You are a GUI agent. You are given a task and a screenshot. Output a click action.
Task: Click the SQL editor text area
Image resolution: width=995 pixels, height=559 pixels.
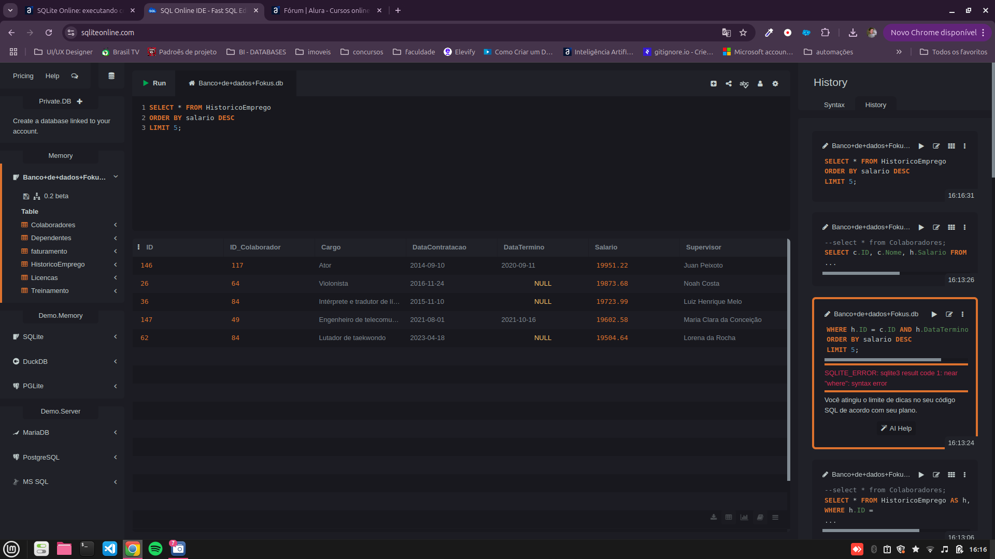coord(461,164)
